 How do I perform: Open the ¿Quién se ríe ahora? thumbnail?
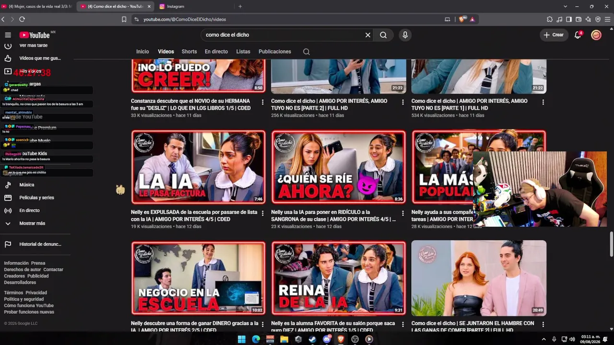point(339,167)
